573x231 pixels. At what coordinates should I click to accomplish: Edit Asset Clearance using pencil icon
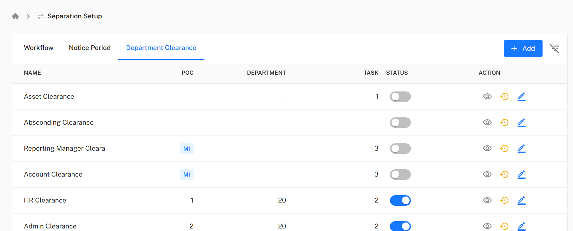521,97
